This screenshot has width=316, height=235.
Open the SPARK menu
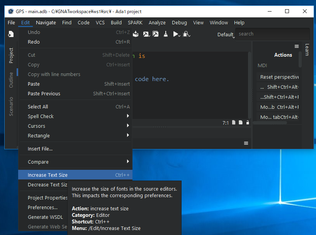[x=135, y=22]
